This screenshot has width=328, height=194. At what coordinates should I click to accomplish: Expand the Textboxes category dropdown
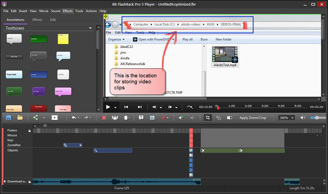tap(90, 29)
